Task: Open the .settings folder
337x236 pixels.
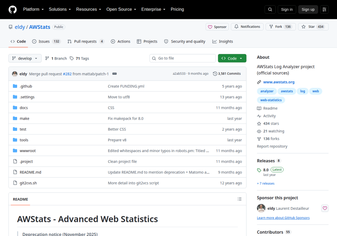Action: coord(27,97)
